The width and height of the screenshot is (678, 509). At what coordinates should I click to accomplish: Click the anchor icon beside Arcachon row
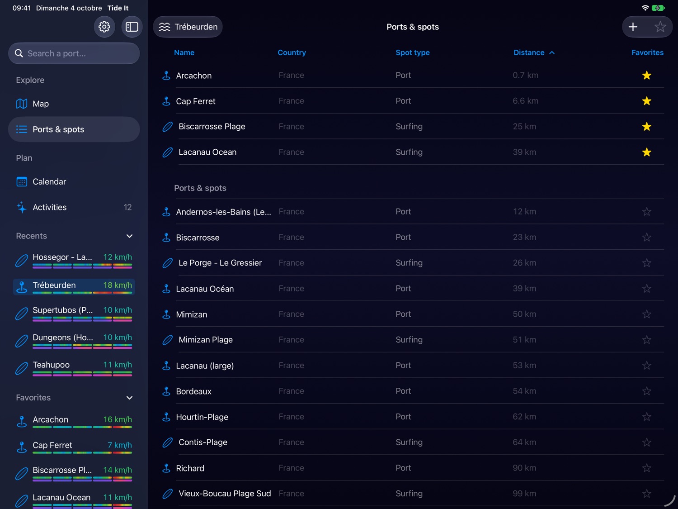tap(166, 76)
